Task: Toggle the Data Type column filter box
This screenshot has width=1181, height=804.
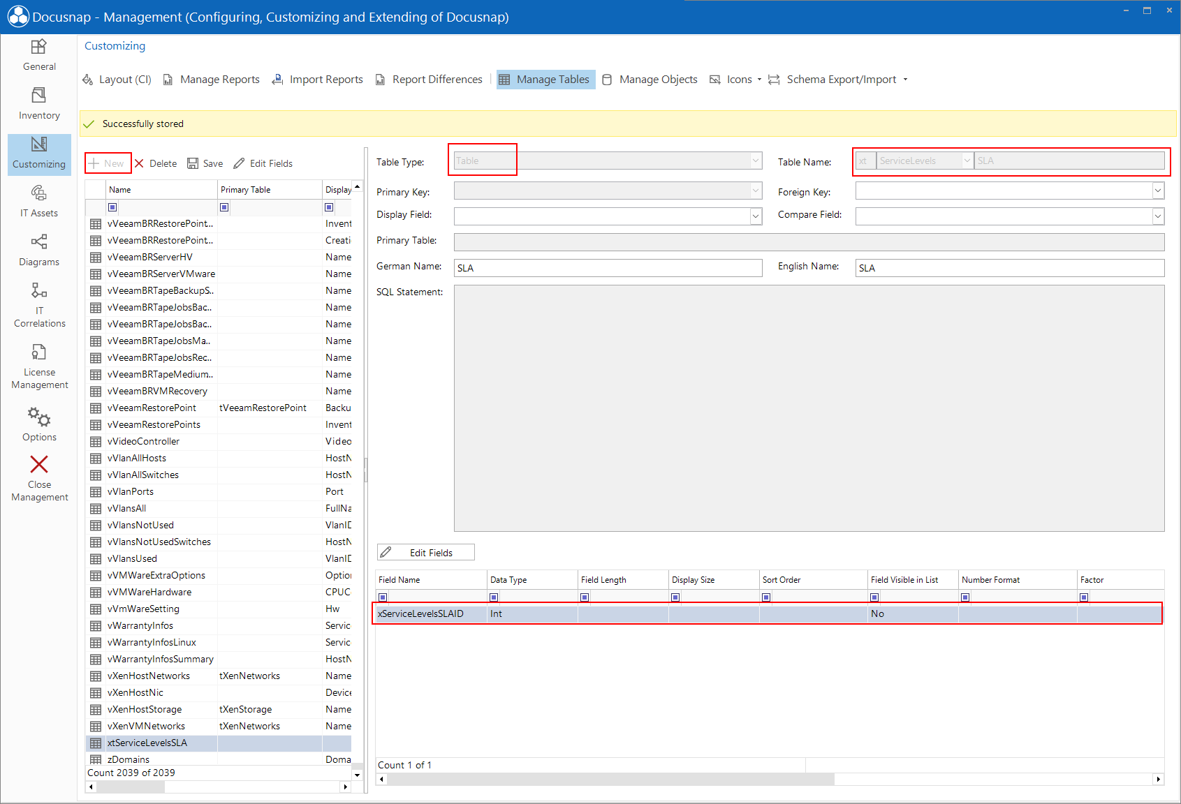Action: (494, 597)
